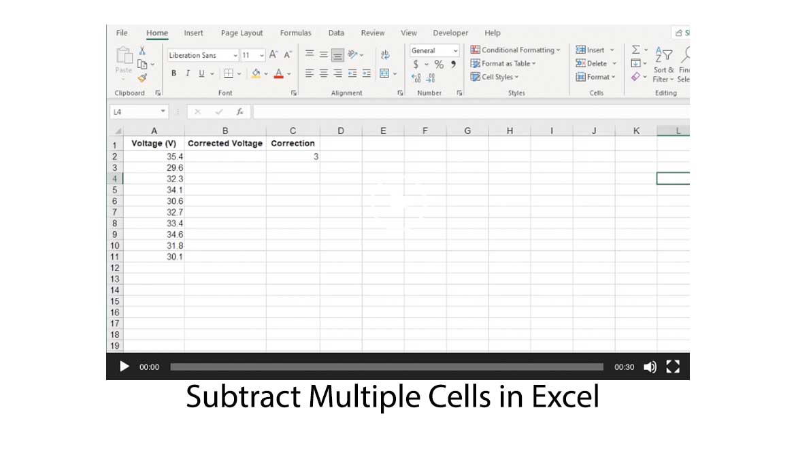
Task: Apply italic formatting
Action: point(187,73)
